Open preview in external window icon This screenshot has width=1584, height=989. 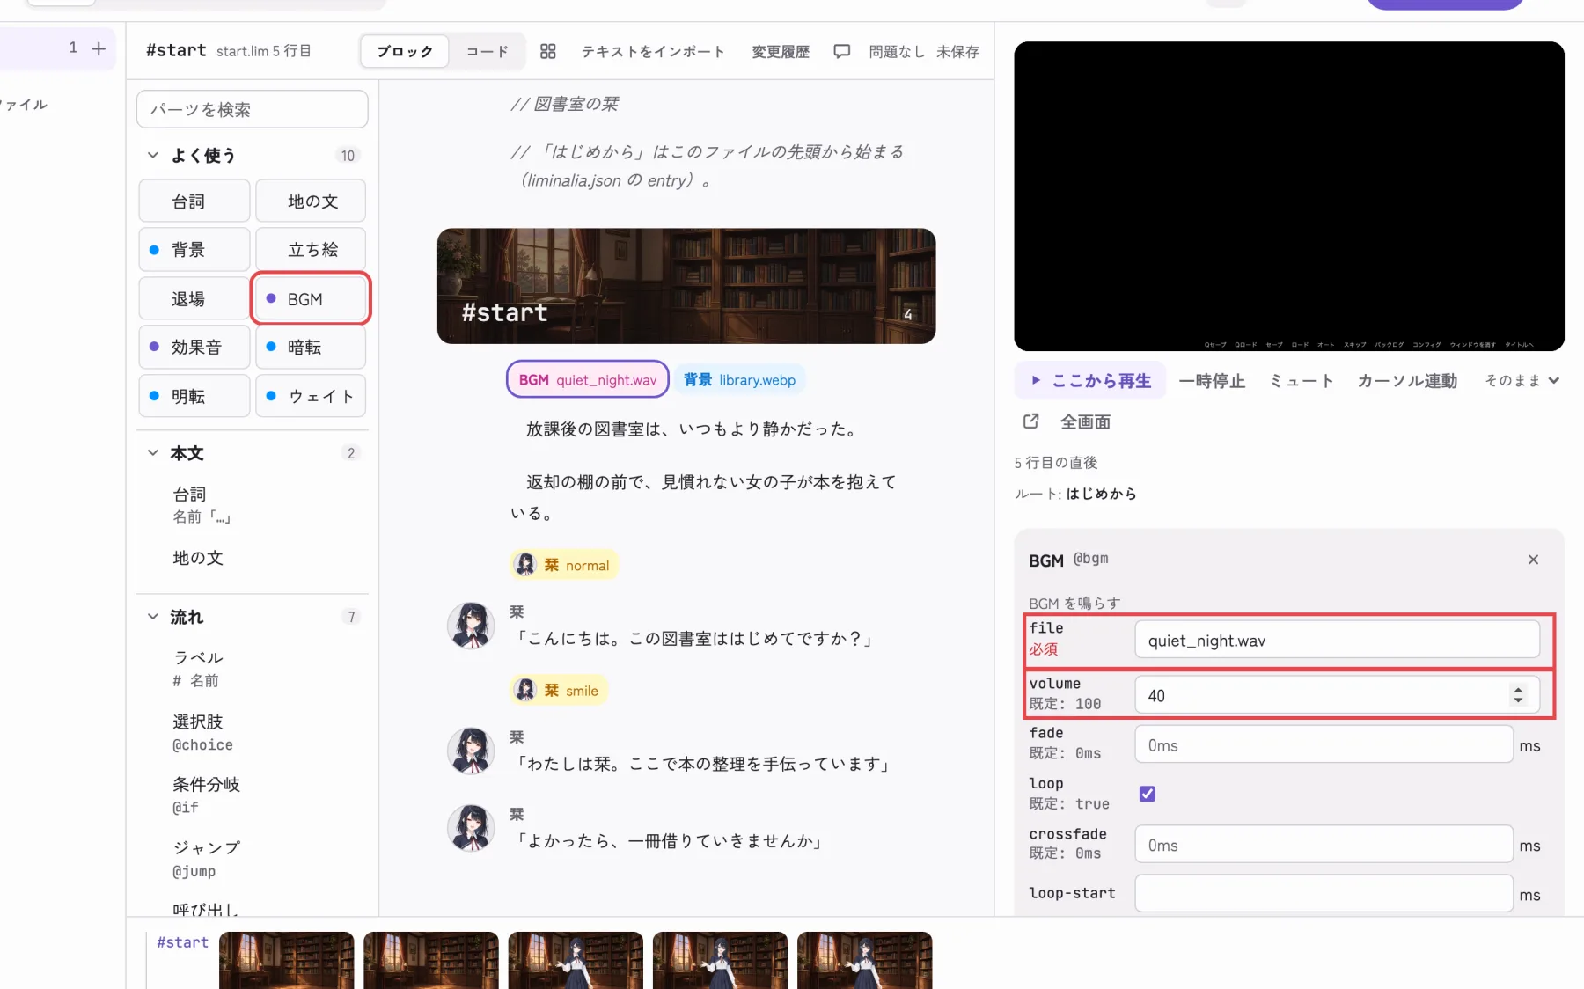[x=1030, y=421]
